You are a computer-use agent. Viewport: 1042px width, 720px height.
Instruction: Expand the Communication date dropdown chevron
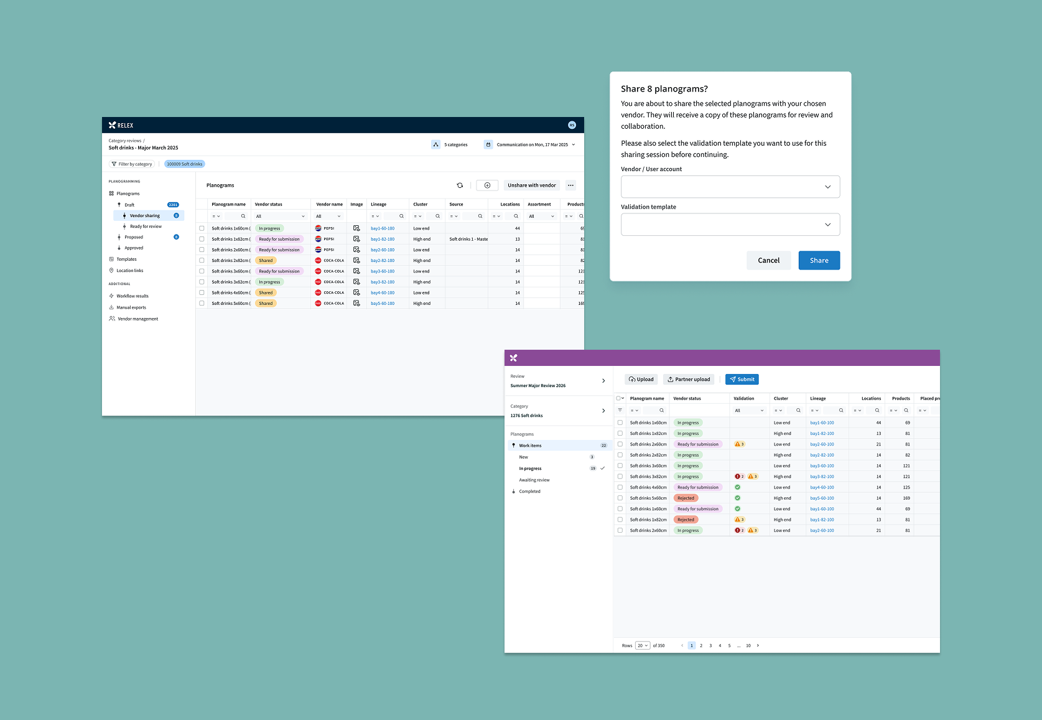574,144
